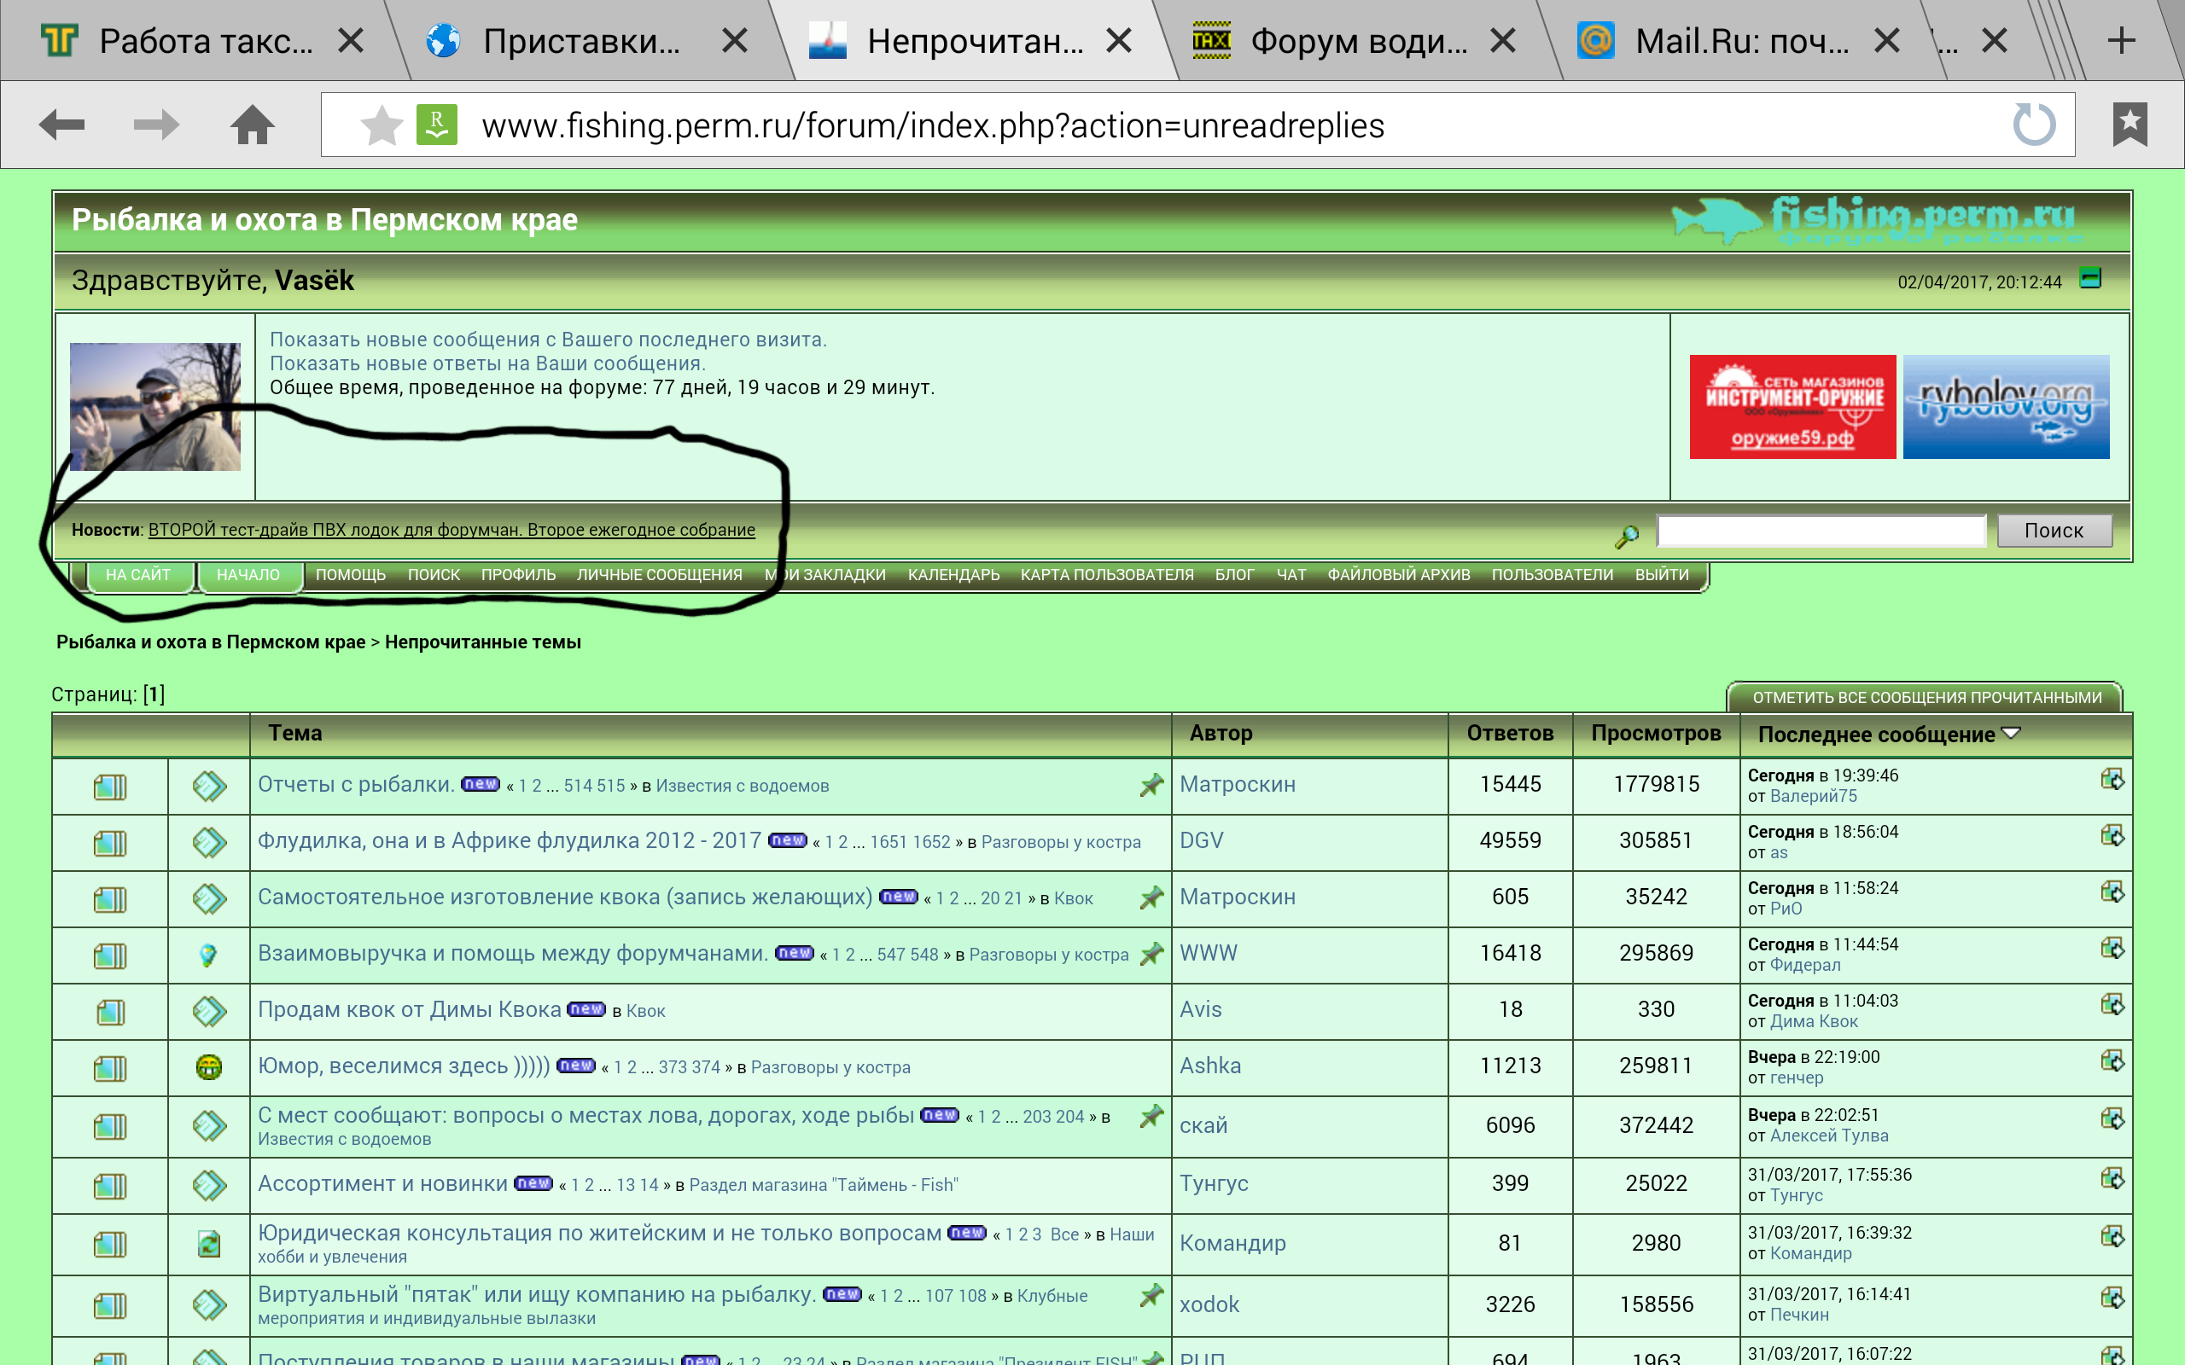
Task: Show new replies to your posts link
Action: (487, 363)
